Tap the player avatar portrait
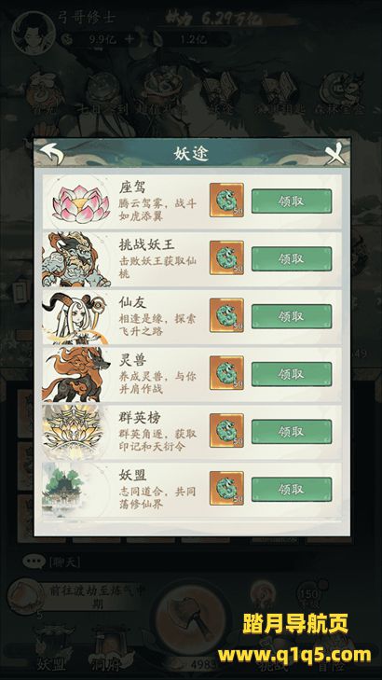Viewport: 382px width, 680px height. pos(34,34)
